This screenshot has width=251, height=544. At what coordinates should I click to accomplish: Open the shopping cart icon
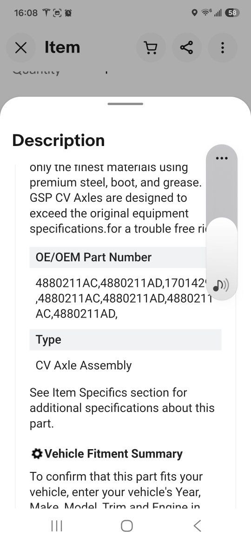click(x=151, y=47)
